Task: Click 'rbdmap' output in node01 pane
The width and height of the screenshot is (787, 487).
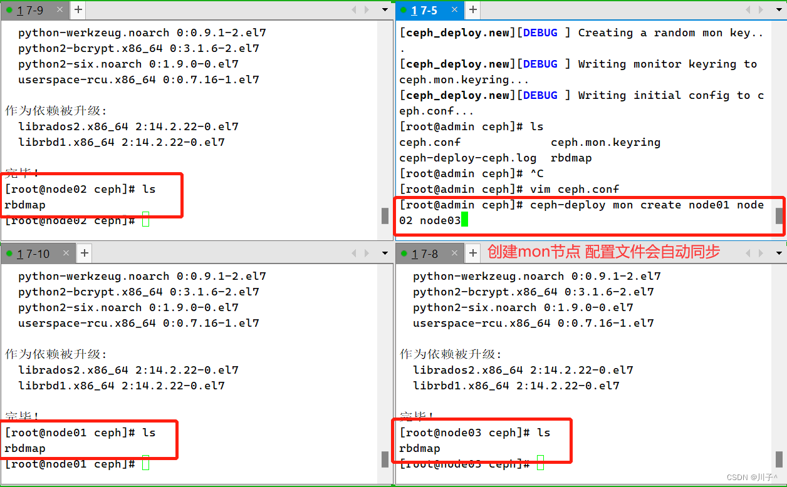Action: [25, 448]
